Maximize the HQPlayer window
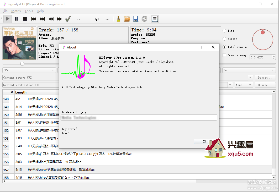279x192 pixels. pyautogui.click(x=260, y=4)
